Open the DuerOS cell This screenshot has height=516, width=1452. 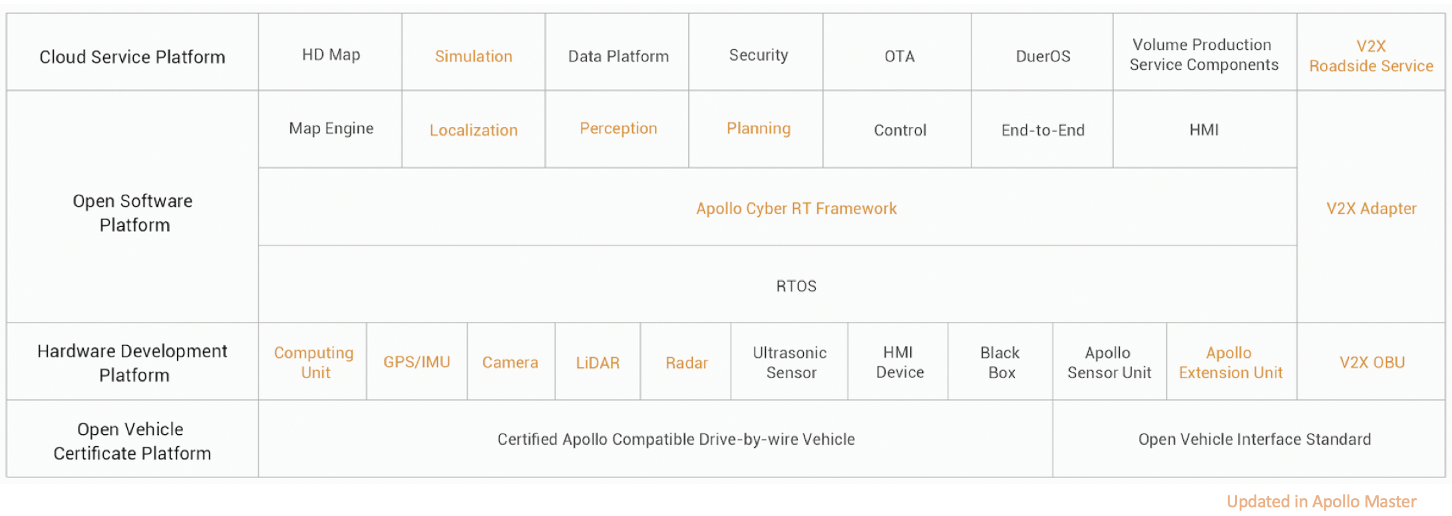click(x=1043, y=57)
